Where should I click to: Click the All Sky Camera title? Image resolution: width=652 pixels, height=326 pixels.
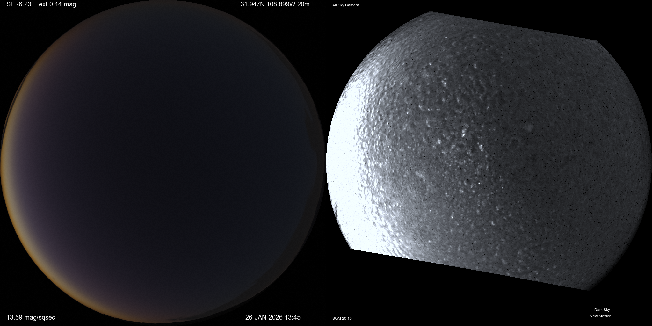(345, 5)
